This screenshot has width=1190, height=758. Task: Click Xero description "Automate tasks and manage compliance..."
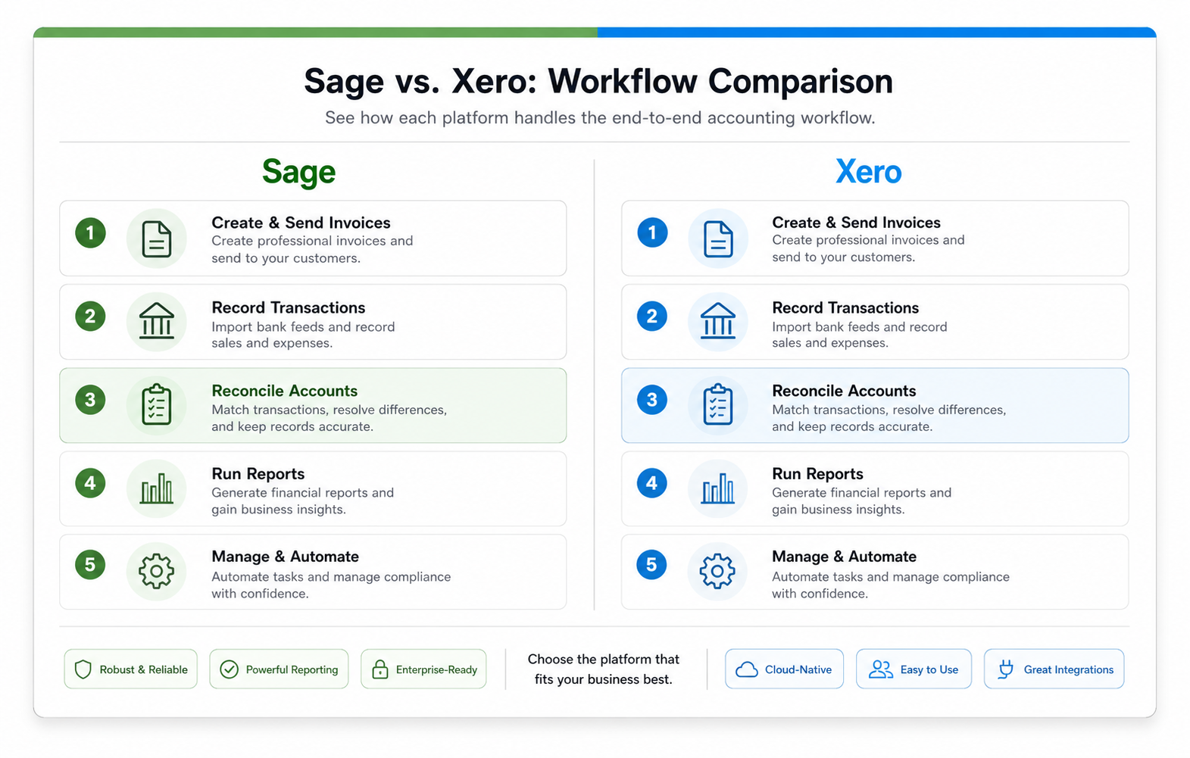(x=891, y=585)
